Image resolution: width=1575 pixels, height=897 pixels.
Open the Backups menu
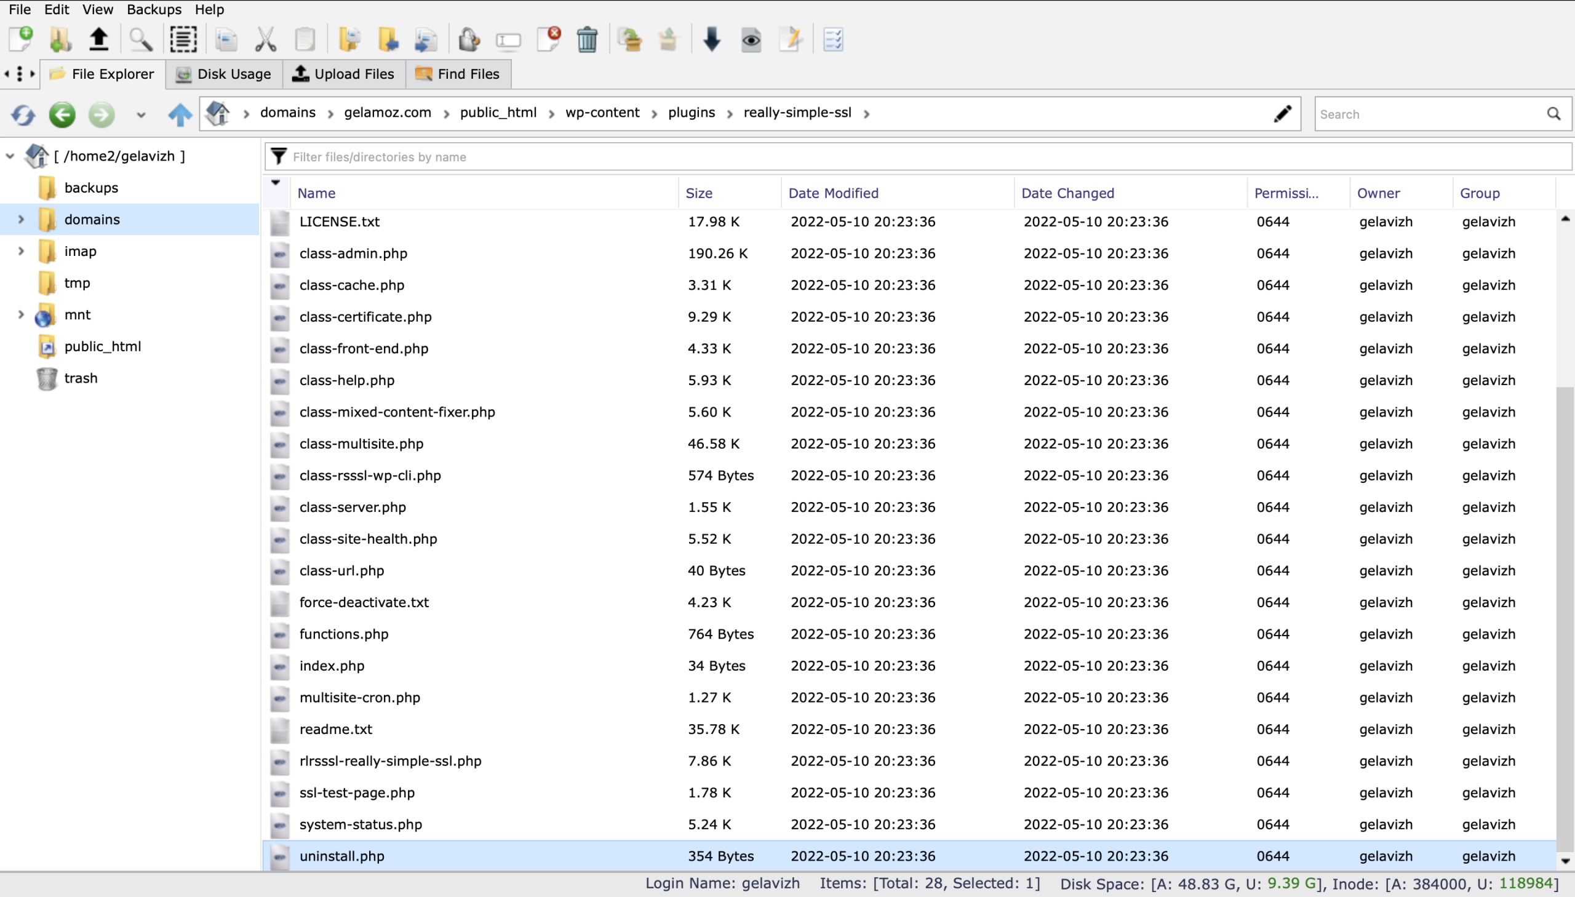[154, 9]
